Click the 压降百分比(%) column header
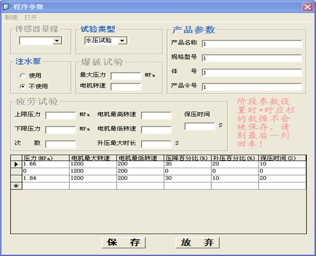 (188, 158)
